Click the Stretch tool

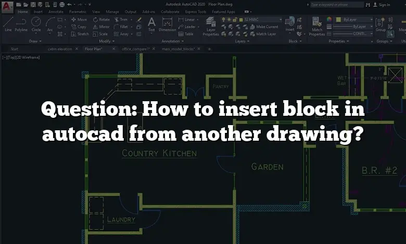pos(80,34)
